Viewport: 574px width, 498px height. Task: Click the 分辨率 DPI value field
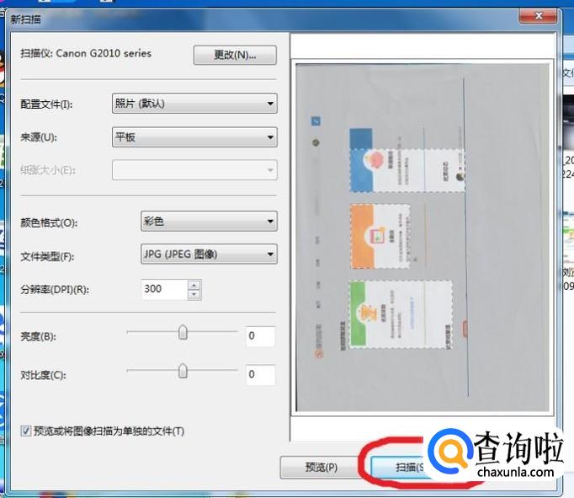pos(163,289)
